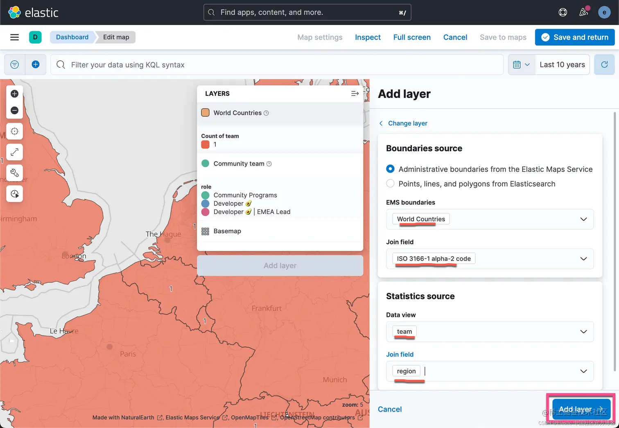
Task: Click the disabled Add layer button in Layers panel
Action: click(x=280, y=266)
